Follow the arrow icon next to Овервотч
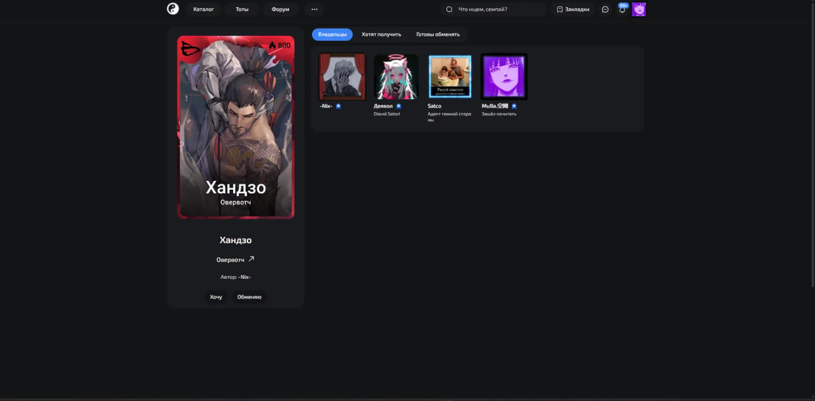Viewport: 815px width, 401px height. [x=251, y=259]
